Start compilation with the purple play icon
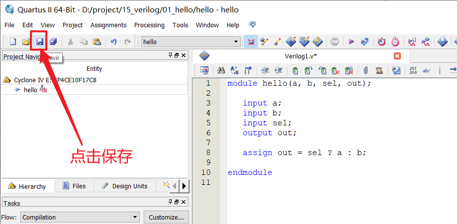 351,42
